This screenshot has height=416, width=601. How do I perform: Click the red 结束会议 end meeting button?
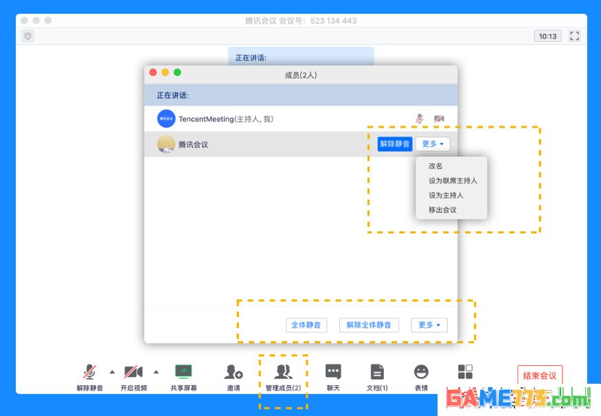[540, 375]
